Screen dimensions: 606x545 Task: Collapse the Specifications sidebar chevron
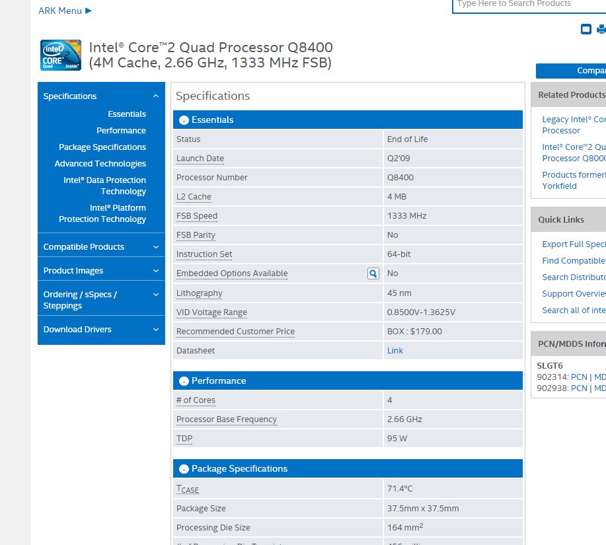156,96
